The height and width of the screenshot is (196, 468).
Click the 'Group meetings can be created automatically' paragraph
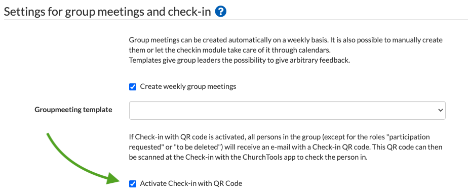click(286, 44)
